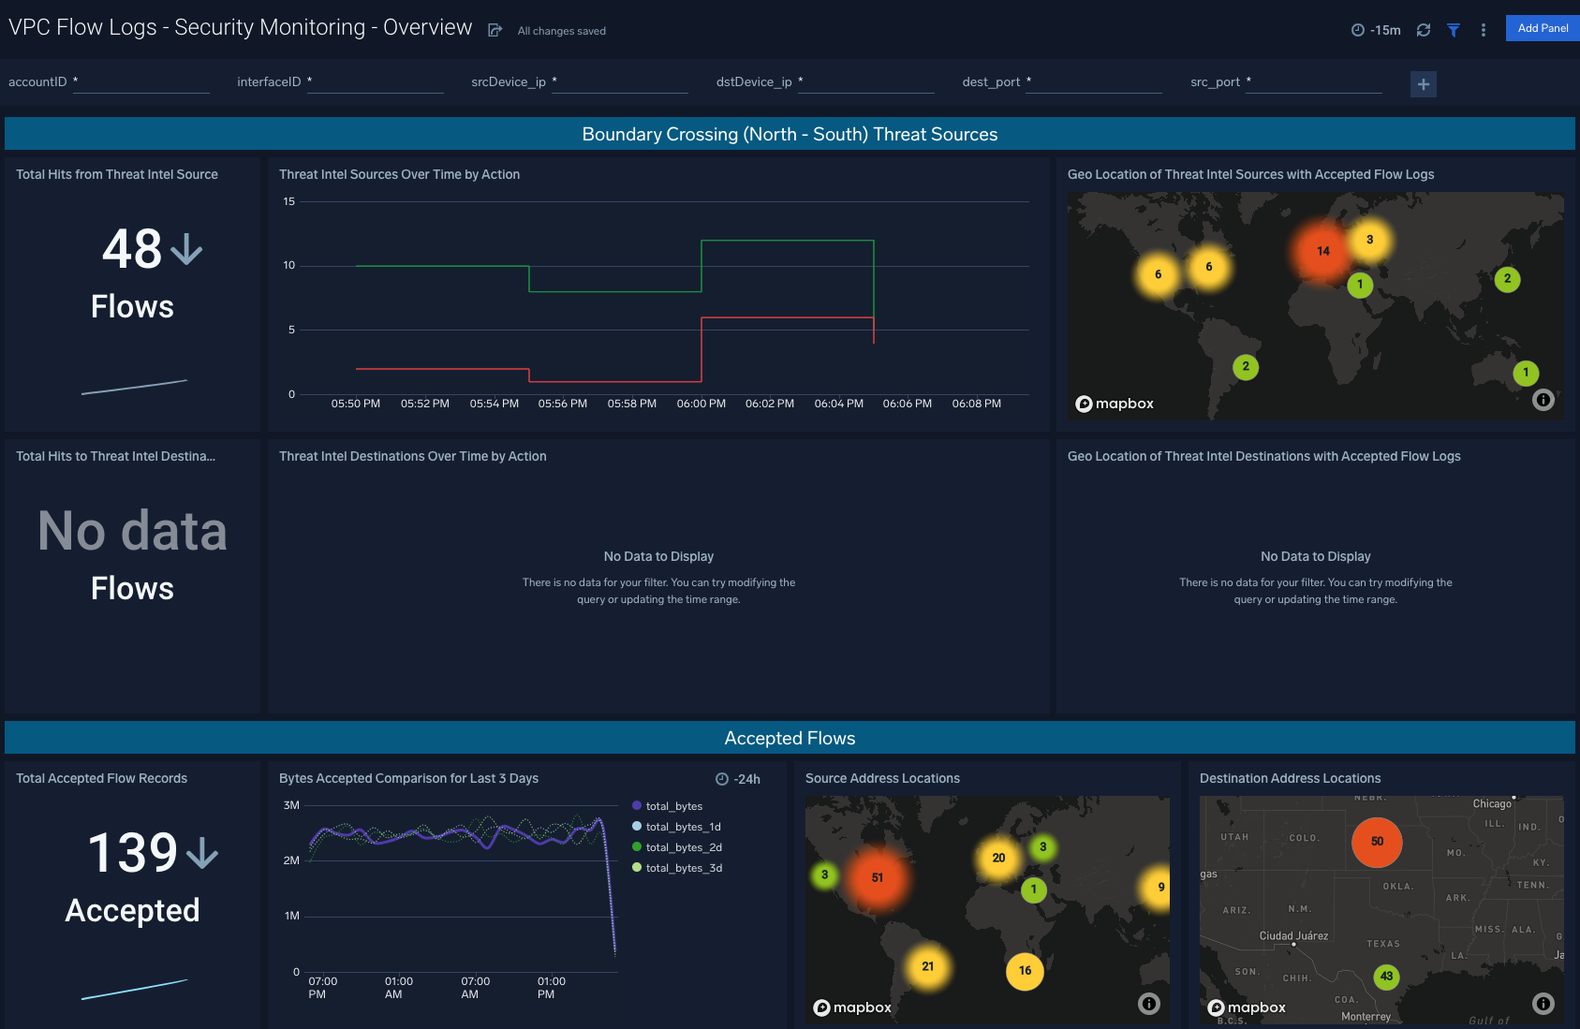Click the Add Panel button

[x=1542, y=27]
